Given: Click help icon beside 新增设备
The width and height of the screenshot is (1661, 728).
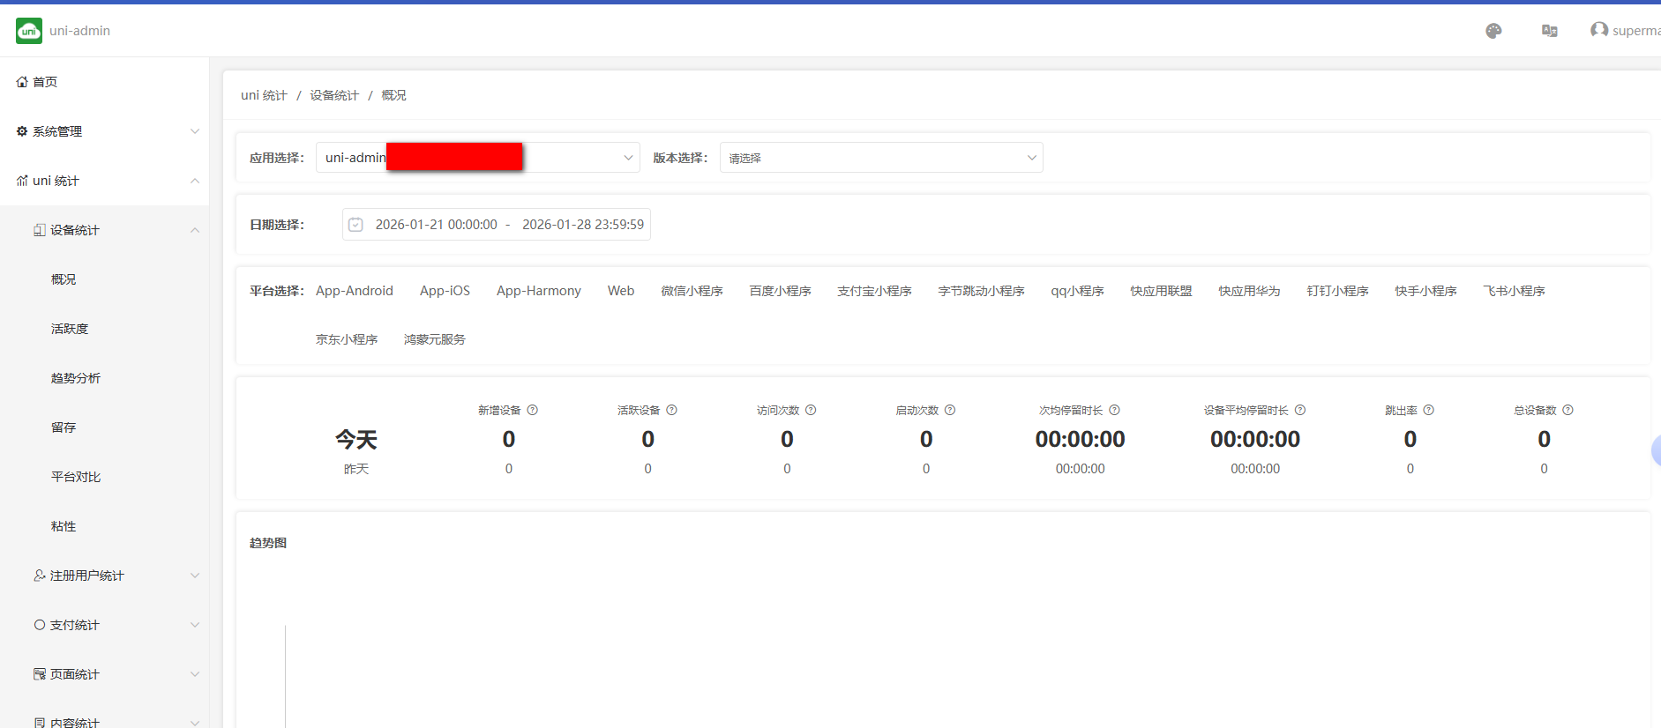Looking at the screenshot, I should pos(533,410).
